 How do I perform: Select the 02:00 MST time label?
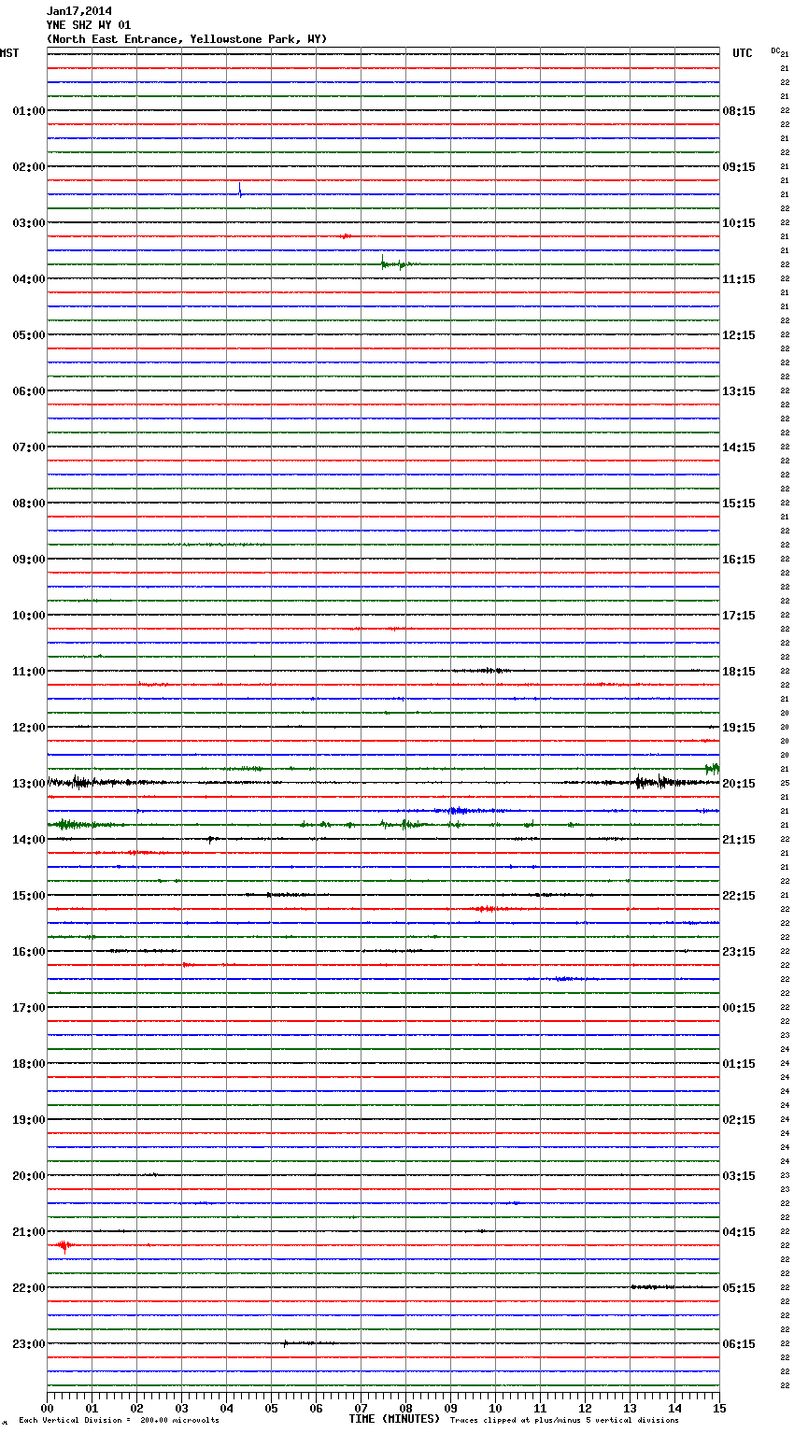click(x=28, y=167)
